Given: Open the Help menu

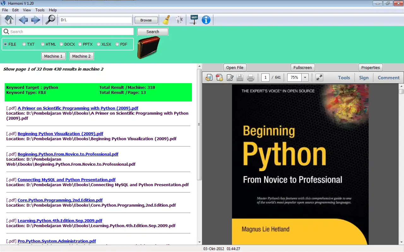Looking at the screenshot, I should pos(53,10).
